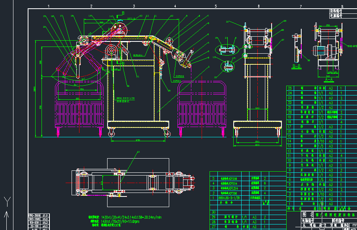
Task: Click the right magenta cart in the elevation view
Action: 202,108
